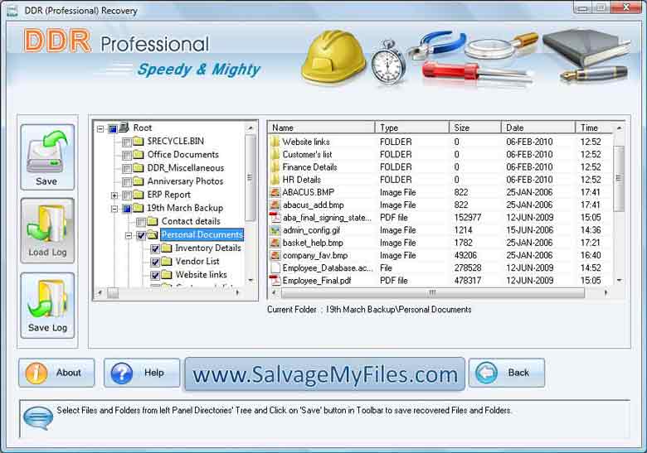The height and width of the screenshot is (453, 647).
Task: Check the $RECYCLE.BIN checkbox
Action: [127, 142]
